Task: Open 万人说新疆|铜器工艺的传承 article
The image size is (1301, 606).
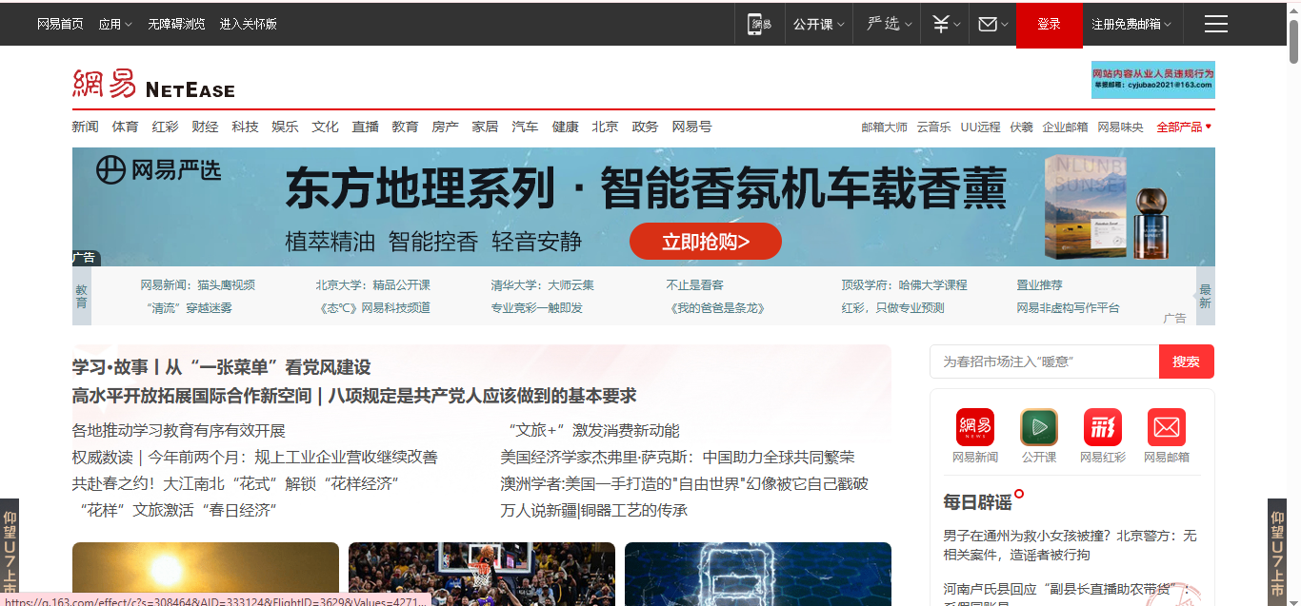Action: pyautogui.click(x=594, y=510)
